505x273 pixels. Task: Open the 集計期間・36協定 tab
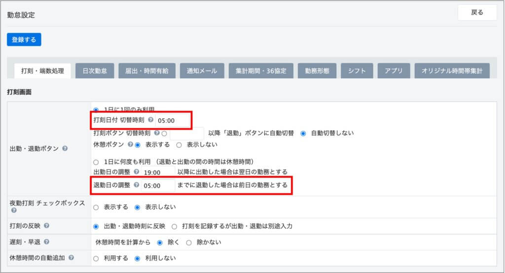tap(261, 71)
